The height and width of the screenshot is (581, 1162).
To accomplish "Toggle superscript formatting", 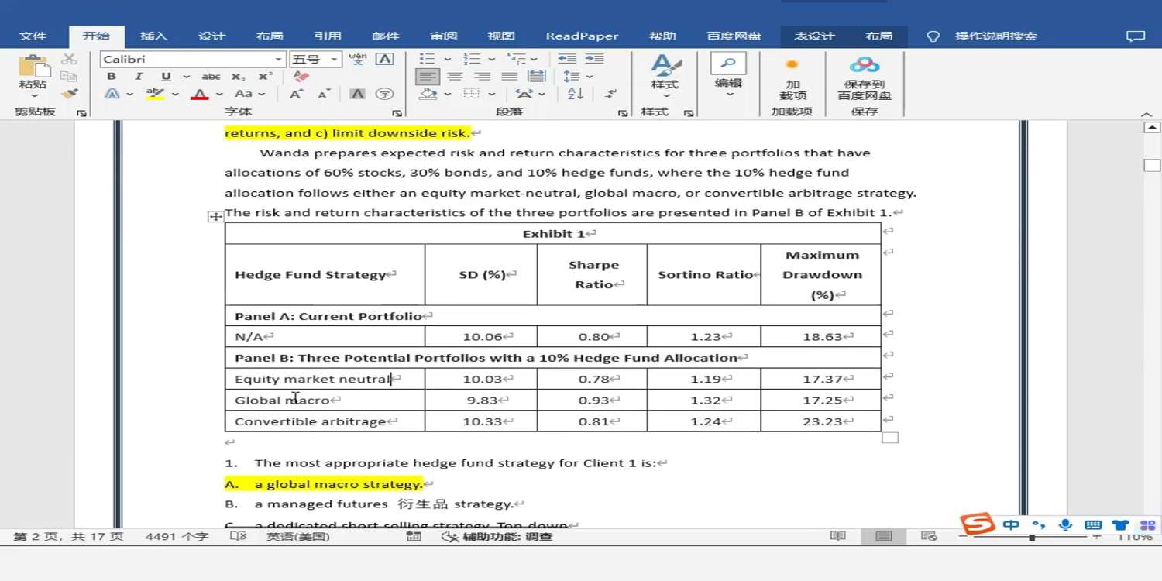I will [x=266, y=77].
